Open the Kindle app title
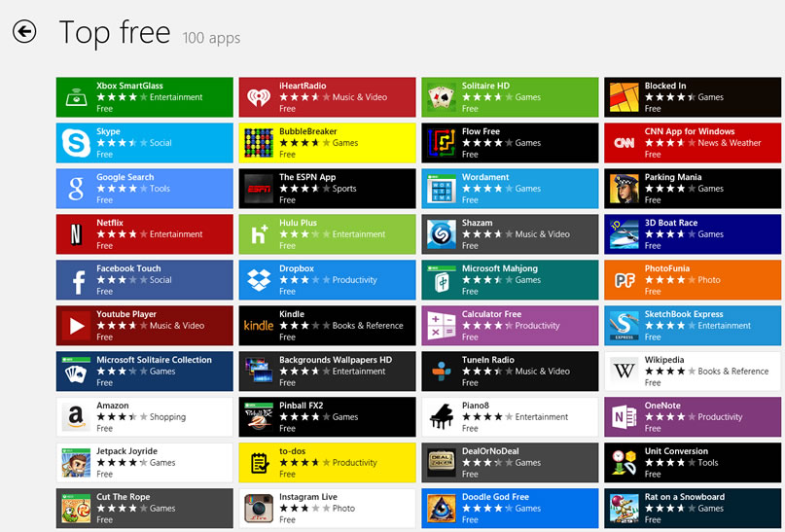 pos(292,314)
